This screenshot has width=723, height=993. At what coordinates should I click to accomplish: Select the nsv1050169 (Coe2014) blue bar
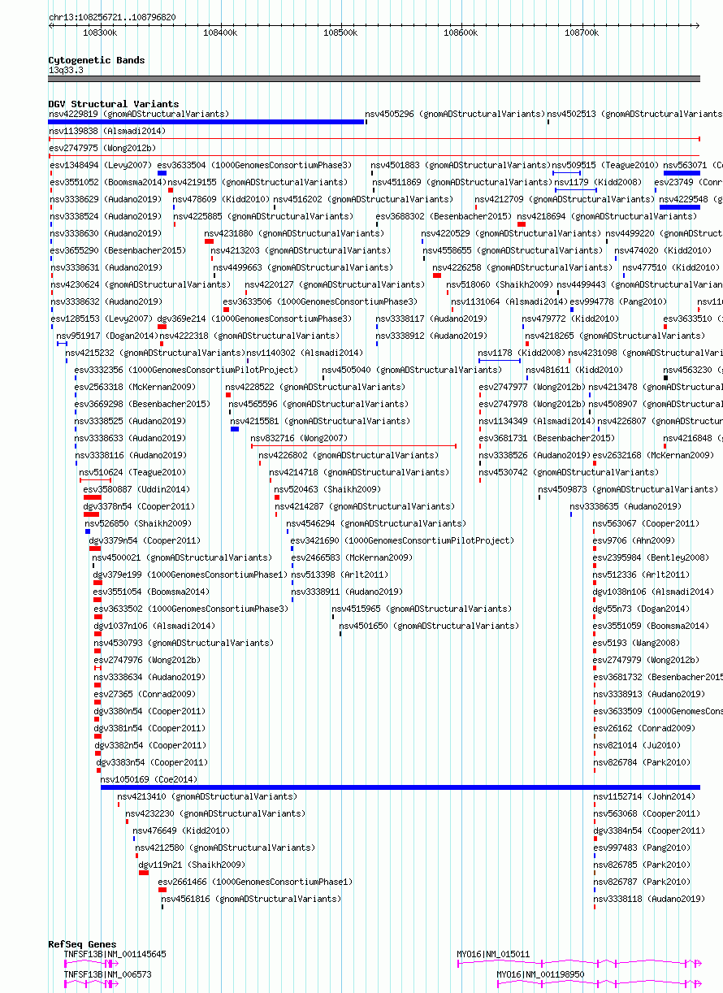coord(400,787)
